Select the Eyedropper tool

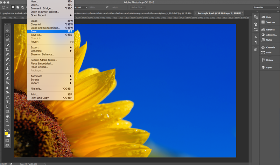7,54
